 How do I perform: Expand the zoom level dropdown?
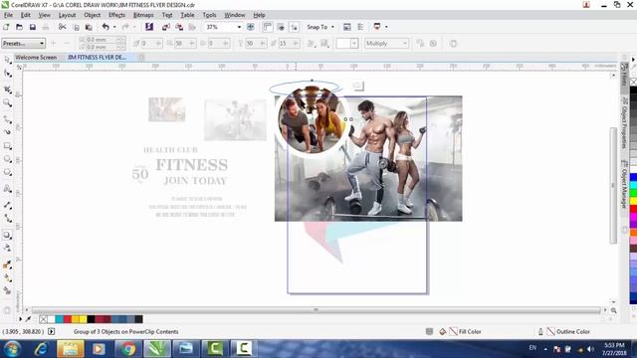[239, 27]
